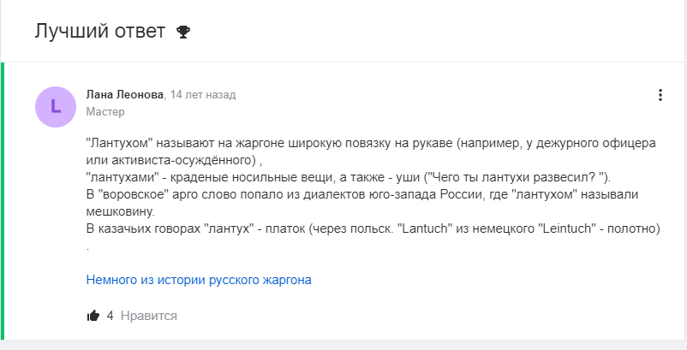Image resolution: width=687 pixels, height=350 pixels.
Task: Click the like count number 4
Action: tap(110, 316)
